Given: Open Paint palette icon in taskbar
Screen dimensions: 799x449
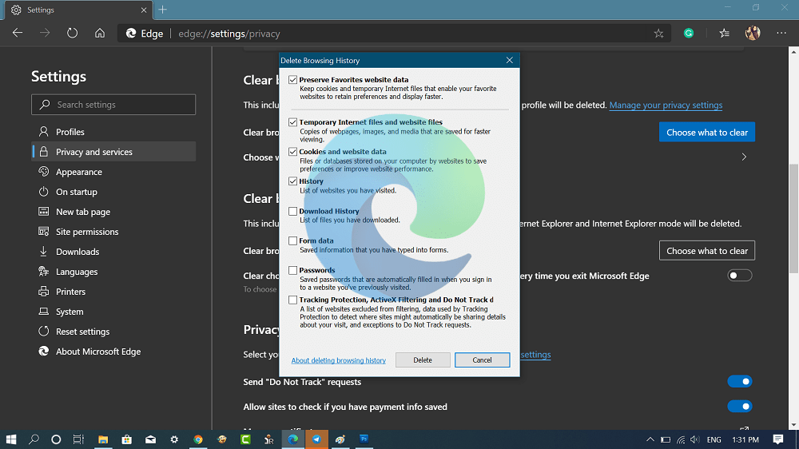Looking at the screenshot, I should pyautogui.click(x=340, y=439).
